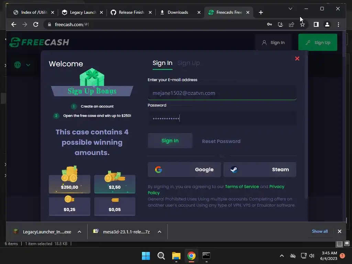Image resolution: width=352 pixels, height=264 pixels.
Task: Close the red X on sign-in dialog
Action: pos(297,58)
